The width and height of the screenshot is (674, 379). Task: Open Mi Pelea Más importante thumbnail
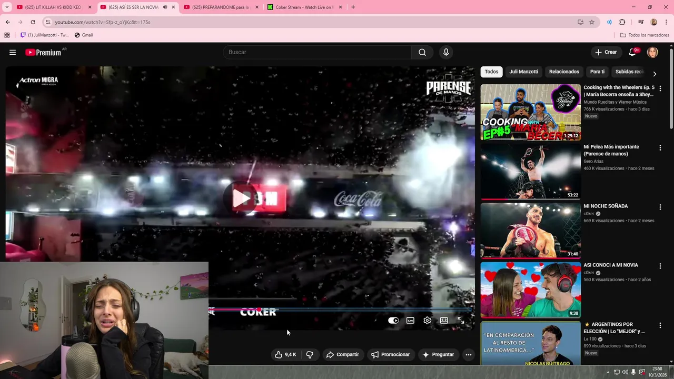click(x=530, y=172)
